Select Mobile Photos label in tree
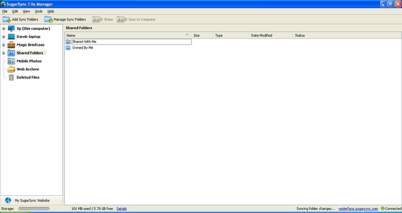This screenshot has height=213, width=402. click(29, 61)
